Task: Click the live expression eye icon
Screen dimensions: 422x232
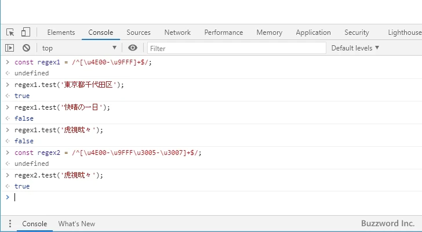Action: click(133, 48)
